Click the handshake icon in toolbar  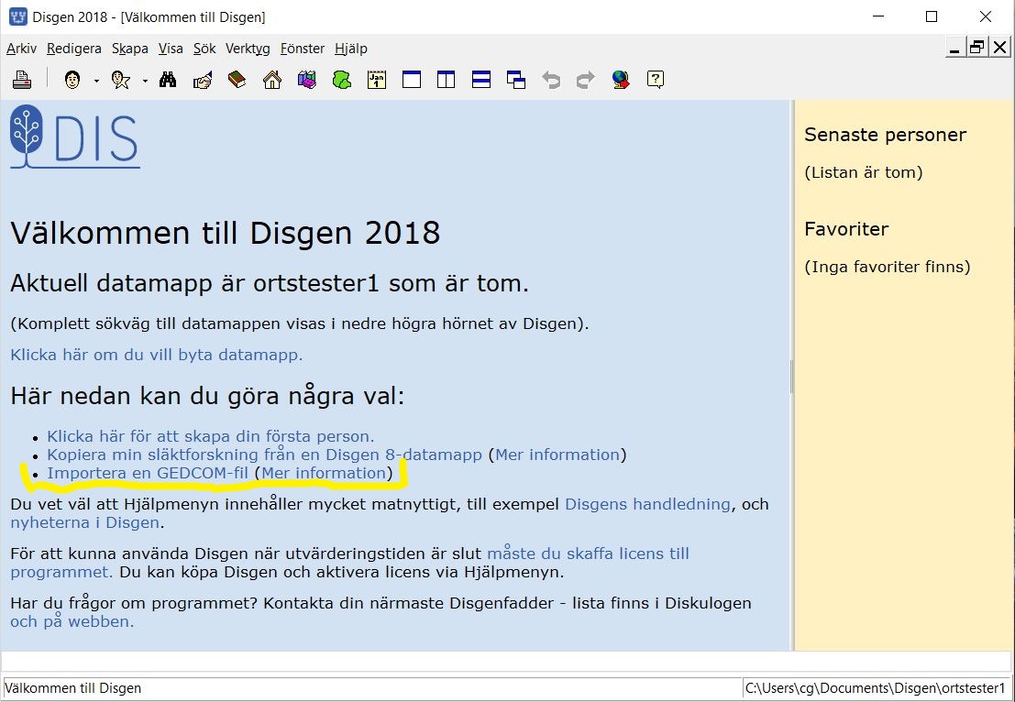coord(203,80)
